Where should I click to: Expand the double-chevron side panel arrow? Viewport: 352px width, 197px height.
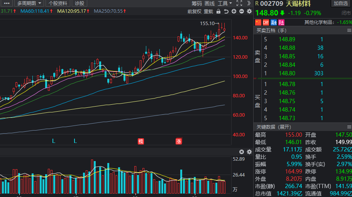click(x=249, y=3)
